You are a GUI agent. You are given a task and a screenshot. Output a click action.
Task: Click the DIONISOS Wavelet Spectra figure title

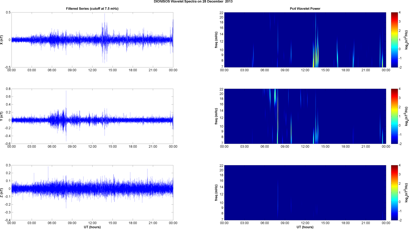tap(193, 2)
